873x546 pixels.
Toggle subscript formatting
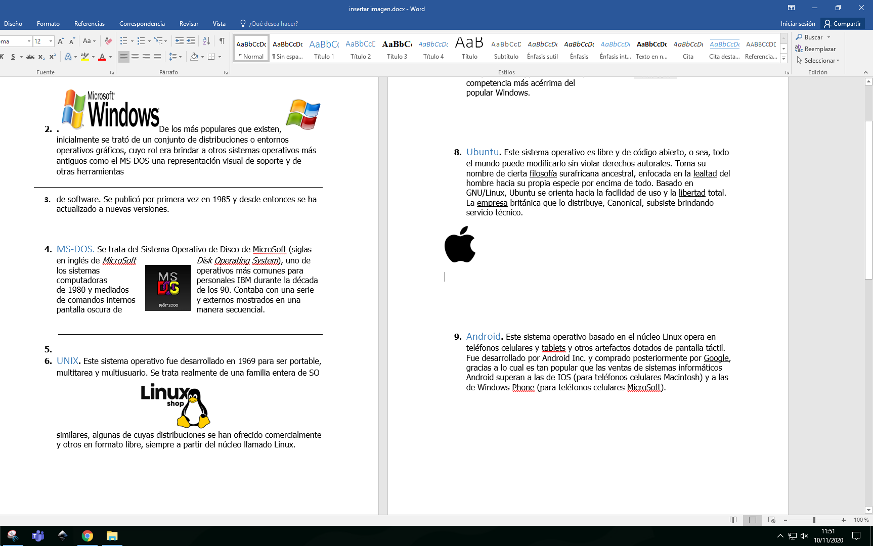click(41, 57)
